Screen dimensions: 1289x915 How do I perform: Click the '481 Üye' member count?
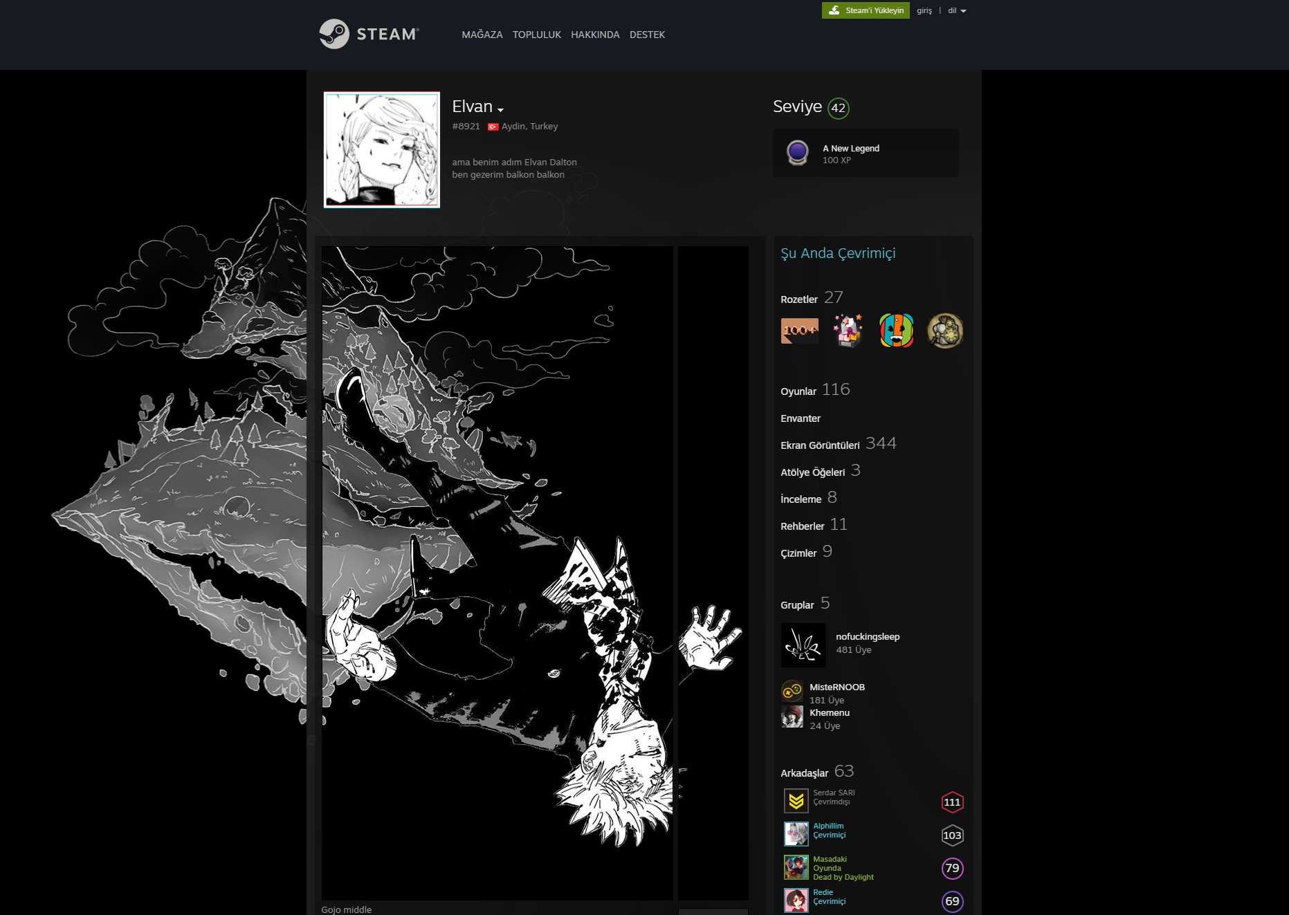[854, 649]
